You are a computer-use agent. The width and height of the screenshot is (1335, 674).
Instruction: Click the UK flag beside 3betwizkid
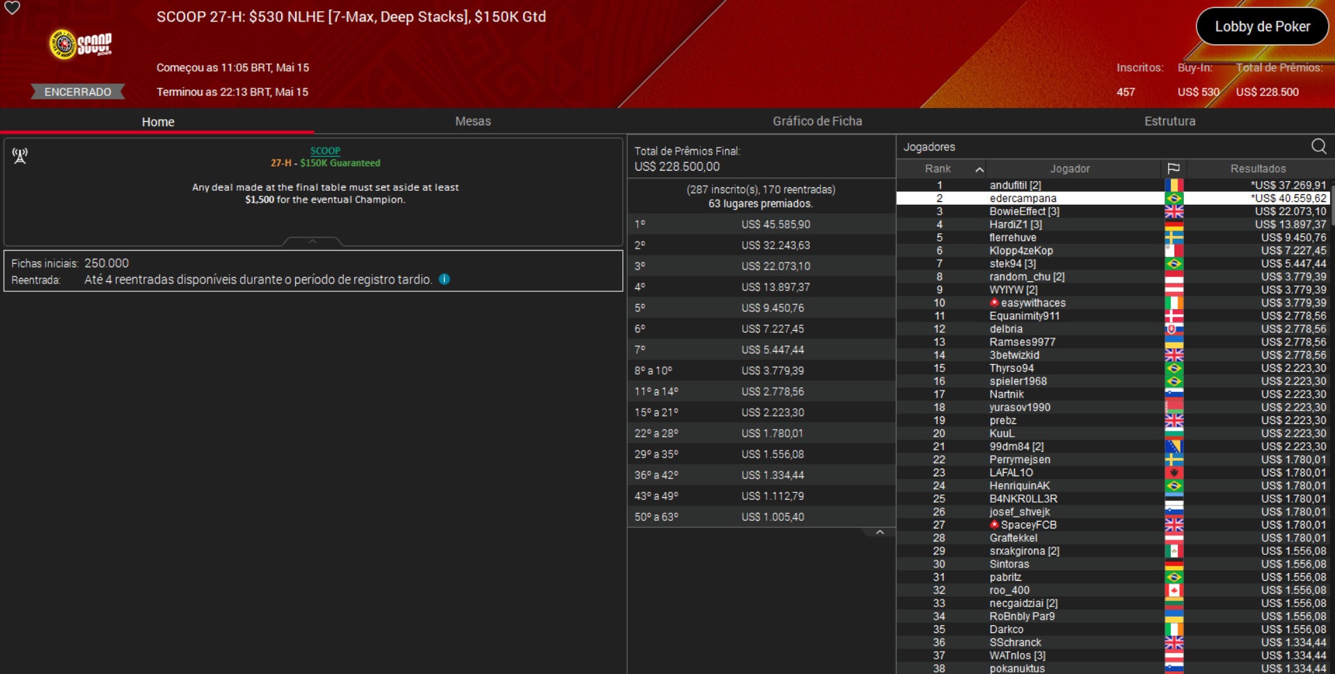coord(1174,355)
